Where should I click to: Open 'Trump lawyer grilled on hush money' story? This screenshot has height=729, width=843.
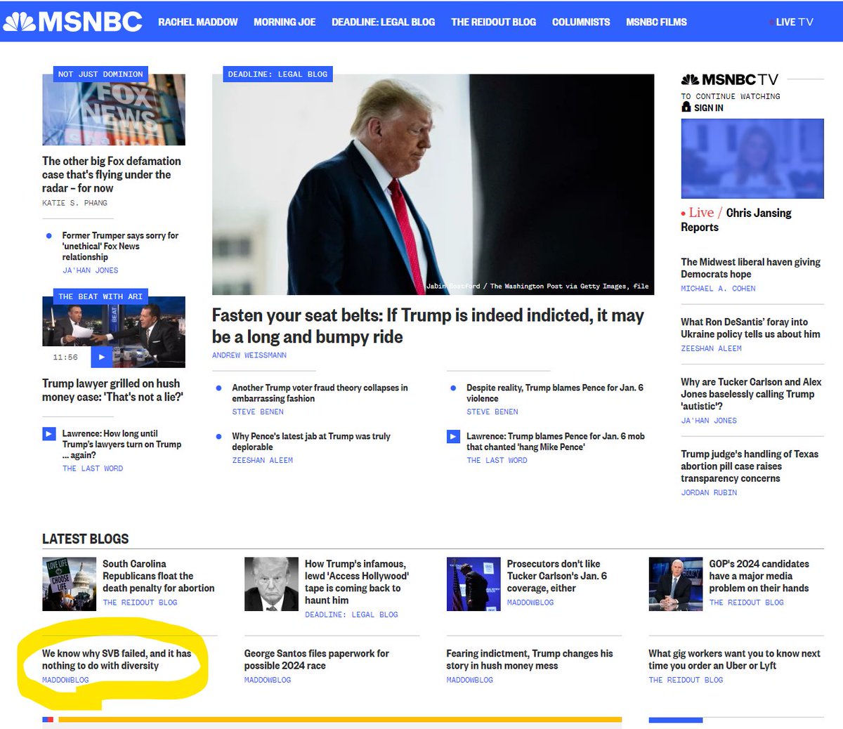112,390
